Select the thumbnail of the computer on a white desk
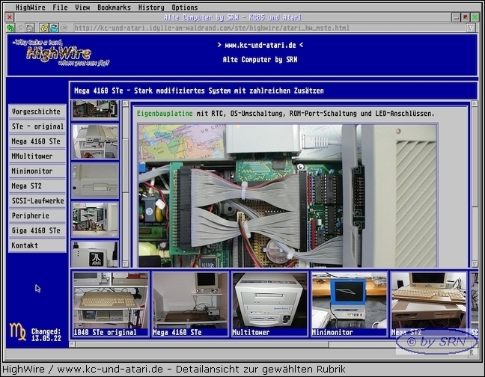Image resolution: width=485 pixels, height=377 pixels. (x=95, y=142)
